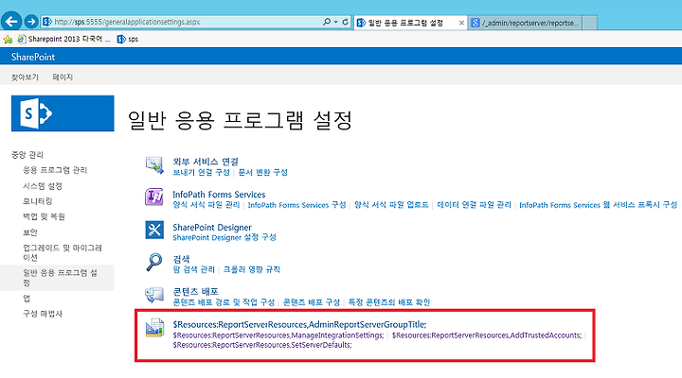The height and width of the screenshot is (378, 682).
Task: Open the SetServerDefaults link
Action: (262, 345)
